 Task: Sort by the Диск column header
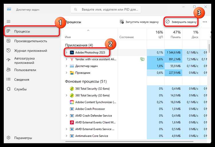(x=191, y=34)
